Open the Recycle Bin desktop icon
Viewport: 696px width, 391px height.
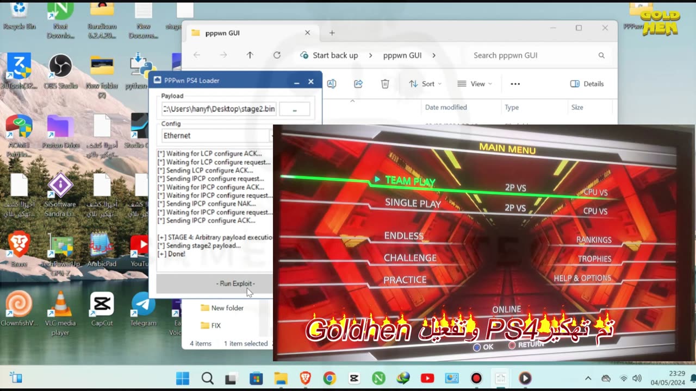point(19,16)
